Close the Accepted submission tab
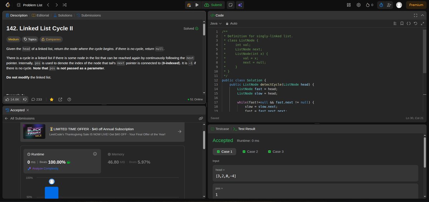Image resolution: width=429 pixels, height=202 pixels. click(28, 110)
